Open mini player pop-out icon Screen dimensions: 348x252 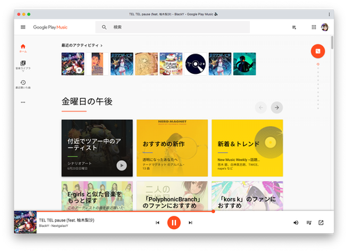click(321, 223)
